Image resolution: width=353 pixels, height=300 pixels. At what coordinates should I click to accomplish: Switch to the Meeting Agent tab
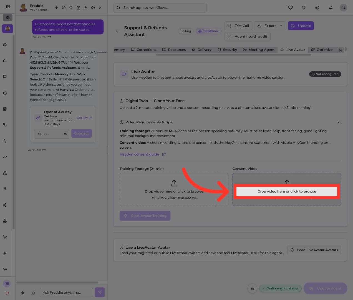click(259, 50)
